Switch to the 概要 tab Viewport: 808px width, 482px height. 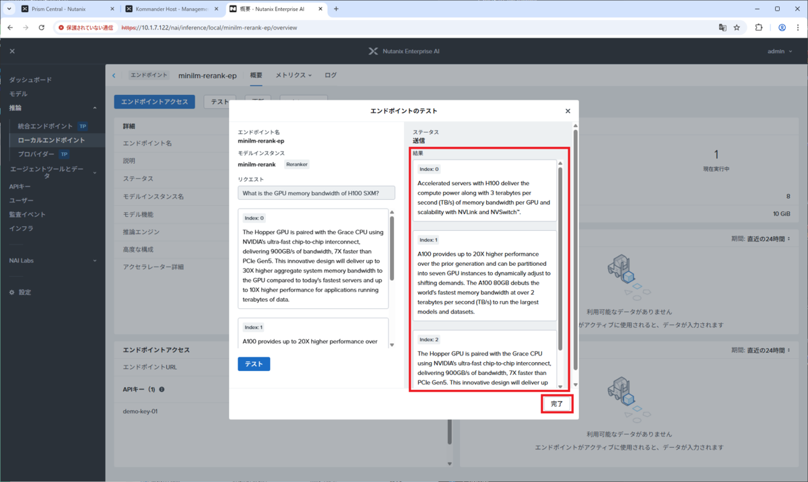[256, 75]
